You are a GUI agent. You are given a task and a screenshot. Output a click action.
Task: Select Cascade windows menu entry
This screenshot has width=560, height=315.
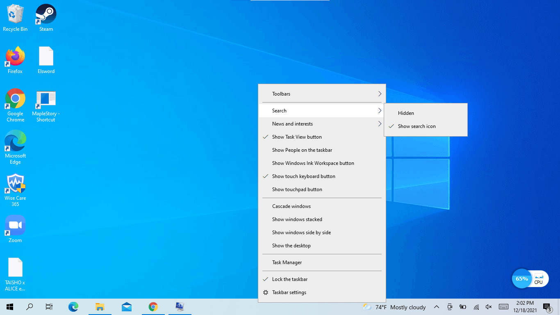(291, 206)
